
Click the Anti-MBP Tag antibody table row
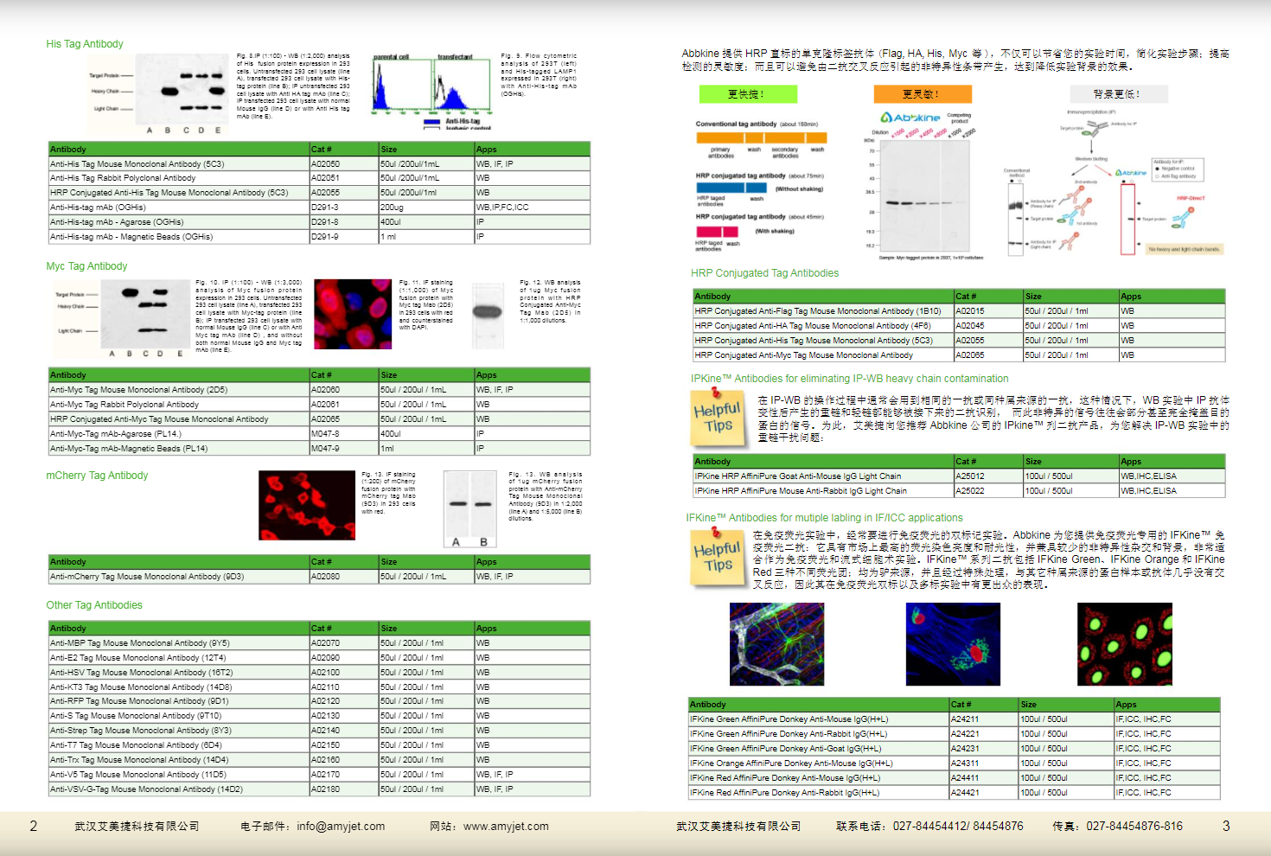pyautogui.click(x=319, y=643)
